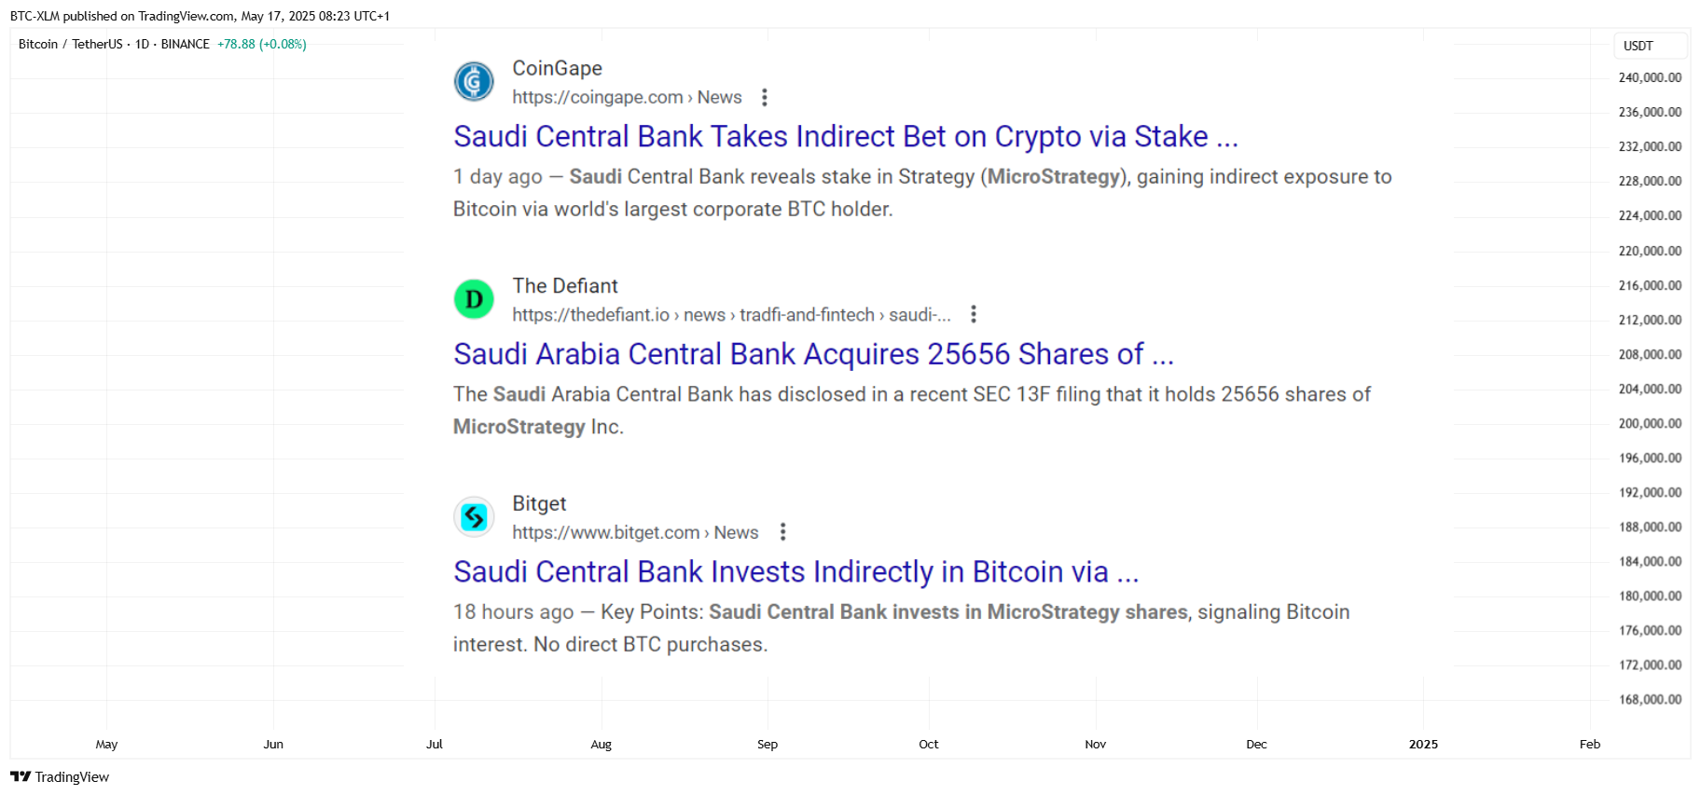The height and width of the screenshot is (795, 1701).
Task: Click The Defiant green D icon
Action: [x=474, y=299]
